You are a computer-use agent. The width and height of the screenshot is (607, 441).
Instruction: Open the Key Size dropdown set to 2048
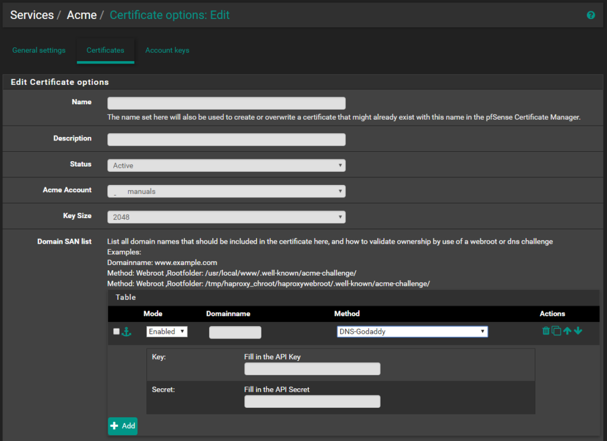tap(226, 217)
